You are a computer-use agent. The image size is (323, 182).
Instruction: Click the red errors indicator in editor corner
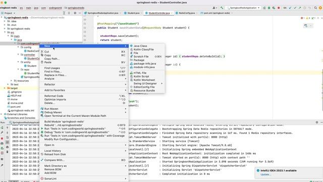[302, 18]
